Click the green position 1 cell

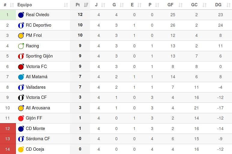pyautogui.click(x=8, y=15)
